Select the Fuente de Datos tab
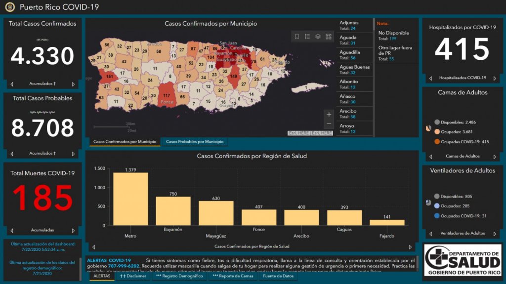 point(278,276)
